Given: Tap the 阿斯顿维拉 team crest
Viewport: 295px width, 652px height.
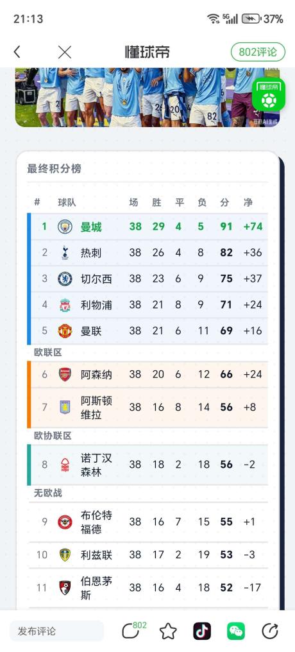Looking at the screenshot, I should point(65,407).
